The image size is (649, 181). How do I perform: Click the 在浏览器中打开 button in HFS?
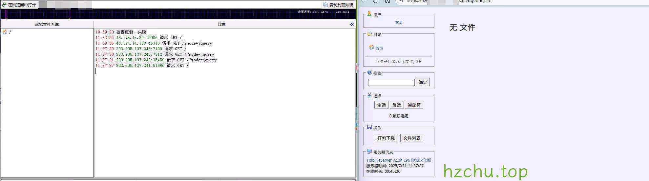[x=19, y=5]
